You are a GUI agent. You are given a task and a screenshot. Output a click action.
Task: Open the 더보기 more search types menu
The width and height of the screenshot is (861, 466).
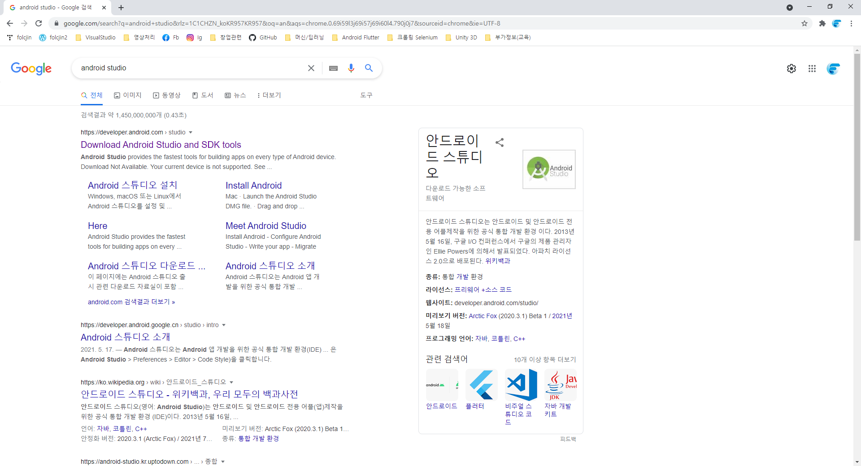(x=269, y=95)
